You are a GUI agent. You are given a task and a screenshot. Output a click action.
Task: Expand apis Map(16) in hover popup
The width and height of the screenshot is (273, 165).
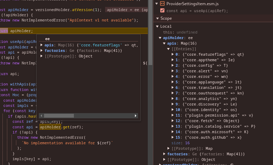[42, 45]
